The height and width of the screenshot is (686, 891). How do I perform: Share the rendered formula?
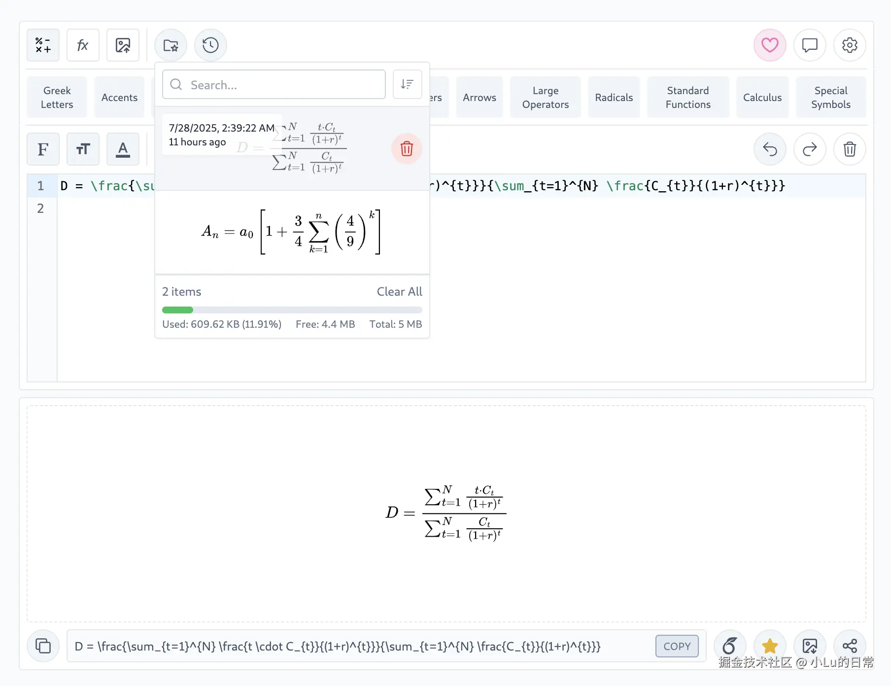tap(850, 646)
